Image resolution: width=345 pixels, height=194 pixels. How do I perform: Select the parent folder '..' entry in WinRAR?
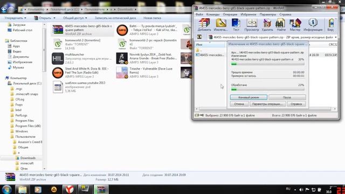point(199,50)
